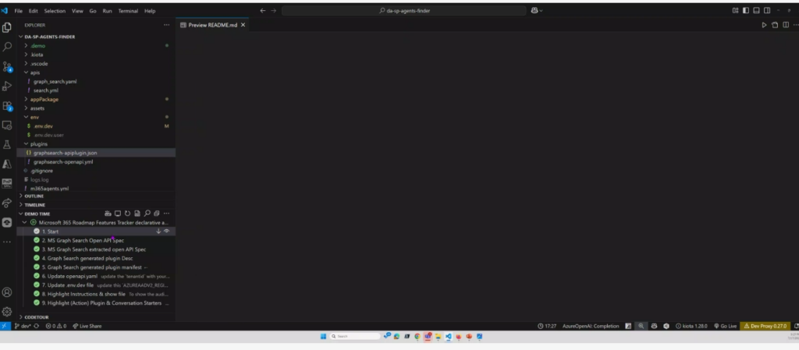The image size is (799, 350).
Task: Click Demo Time reset refresh icon
Action: pyautogui.click(x=127, y=214)
